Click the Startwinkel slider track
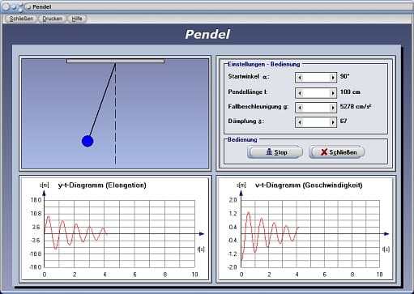The height and width of the screenshot is (294, 414). tap(316, 78)
